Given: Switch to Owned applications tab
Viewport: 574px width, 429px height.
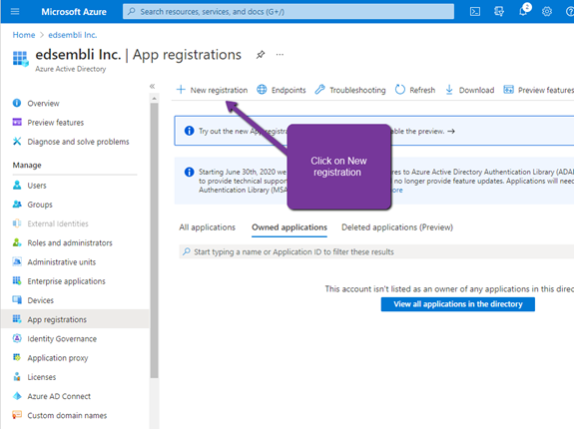Looking at the screenshot, I should [289, 227].
